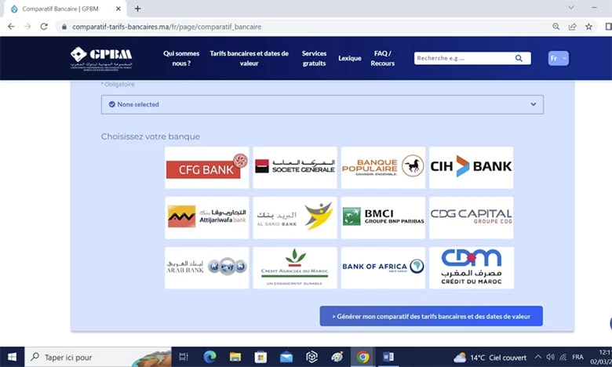
Task: Select the Crédit Agricole du Maroc tile
Action: point(295,267)
